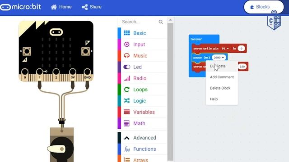289x162 pixels.
Task: Open the Radio blocks category
Action: pos(142,78)
